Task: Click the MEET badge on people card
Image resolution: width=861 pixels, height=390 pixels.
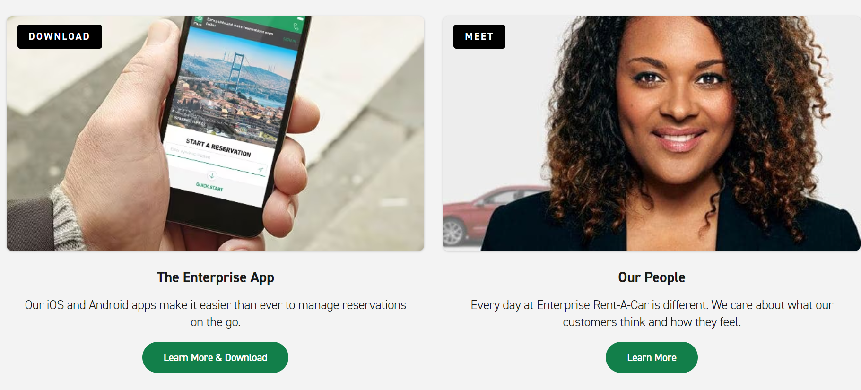Action: point(479,36)
